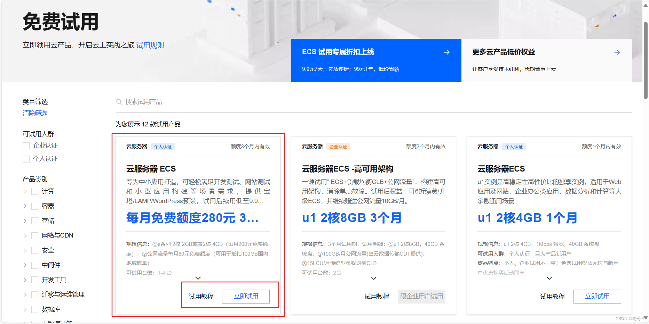The height and width of the screenshot is (324, 649).
Task: Open the 更多云产品低价权益 banner
Action: pos(547,60)
